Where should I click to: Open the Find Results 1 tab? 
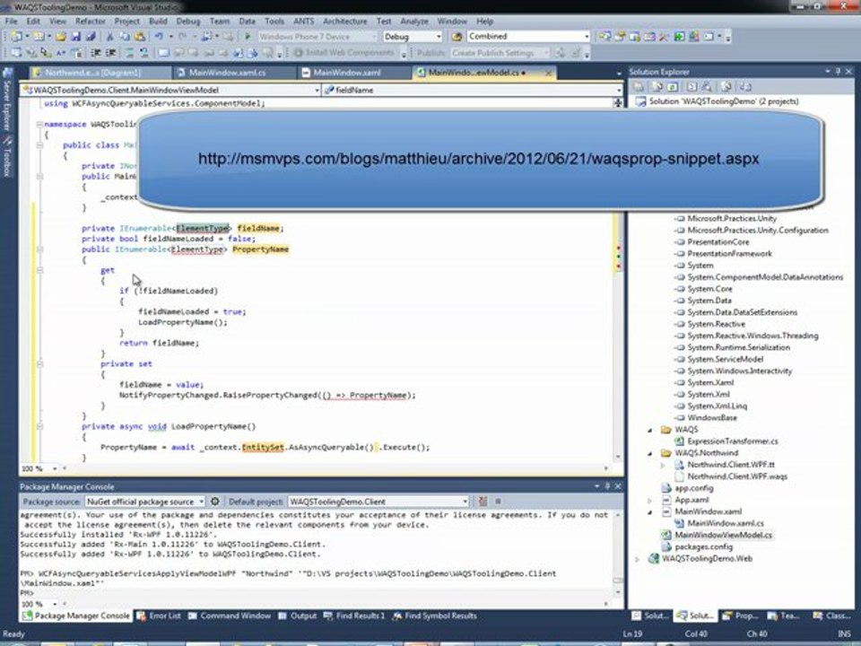tap(354, 615)
